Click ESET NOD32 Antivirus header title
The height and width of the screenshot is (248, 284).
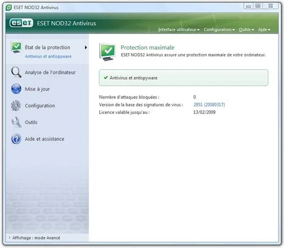(66, 23)
